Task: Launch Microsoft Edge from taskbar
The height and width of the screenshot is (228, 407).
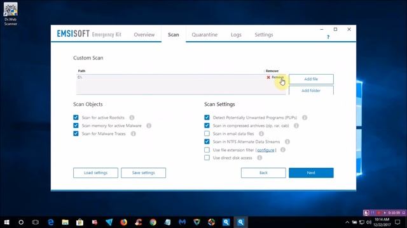Action: (x=51, y=222)
